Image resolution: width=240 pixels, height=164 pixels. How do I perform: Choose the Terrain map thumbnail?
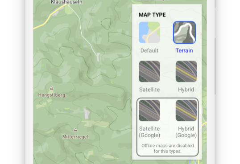coord(184,33)
